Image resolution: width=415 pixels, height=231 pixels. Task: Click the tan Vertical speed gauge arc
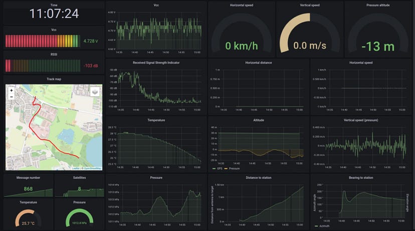[287, 30]
